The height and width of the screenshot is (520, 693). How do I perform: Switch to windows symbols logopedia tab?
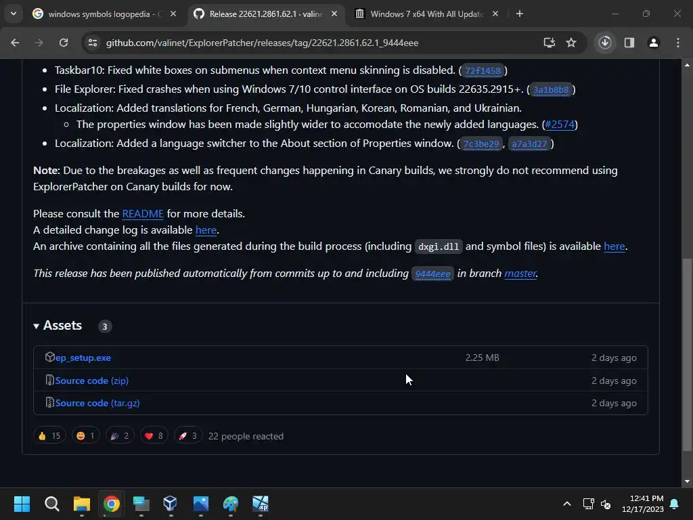[x=105, y=14]
